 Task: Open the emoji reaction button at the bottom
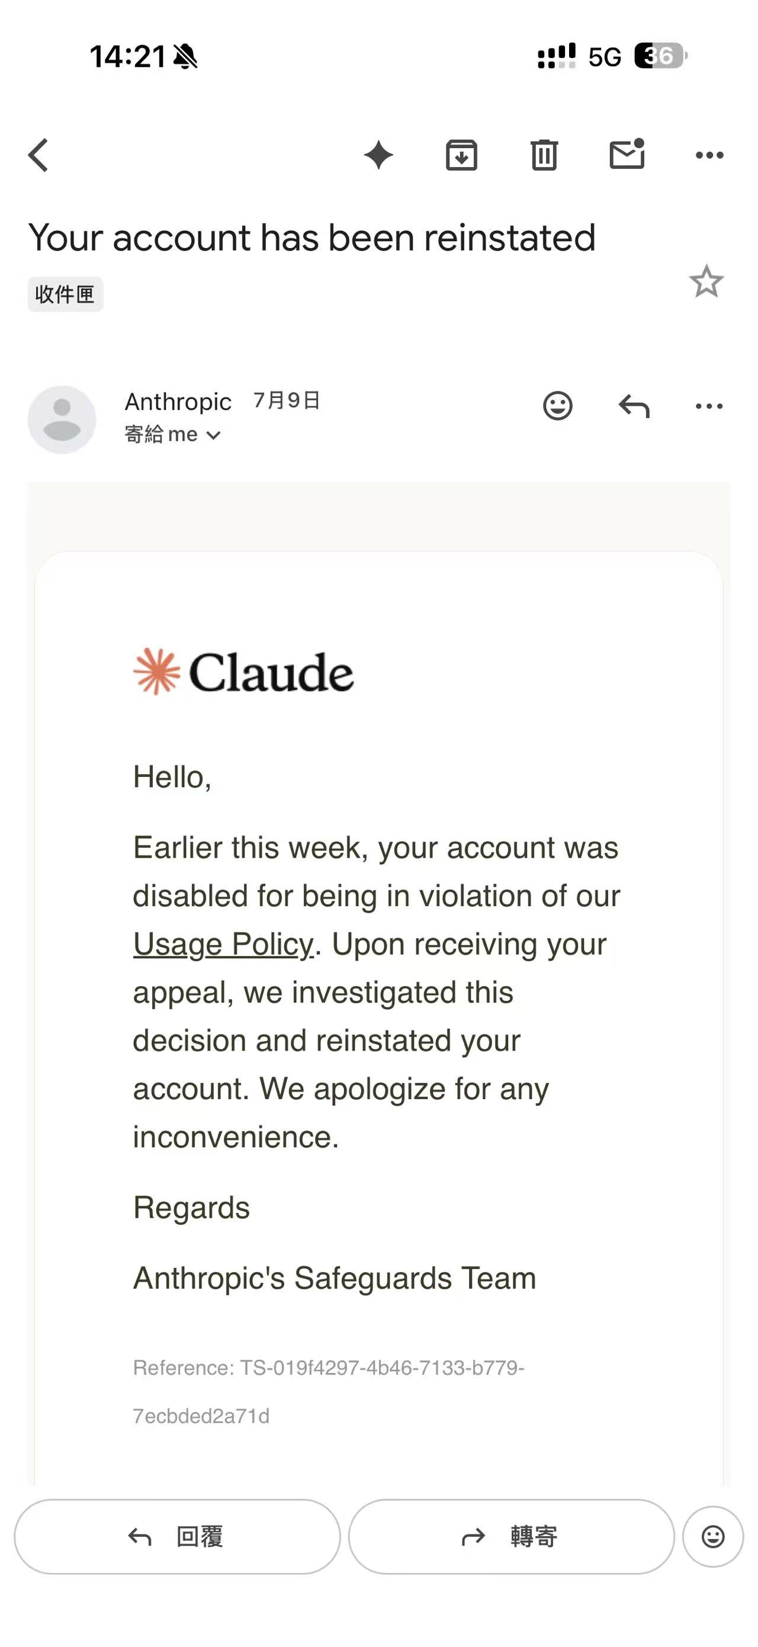click(x=713, y=1536)
